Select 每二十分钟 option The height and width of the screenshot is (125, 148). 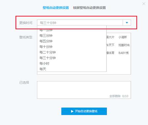coord(48,52)
